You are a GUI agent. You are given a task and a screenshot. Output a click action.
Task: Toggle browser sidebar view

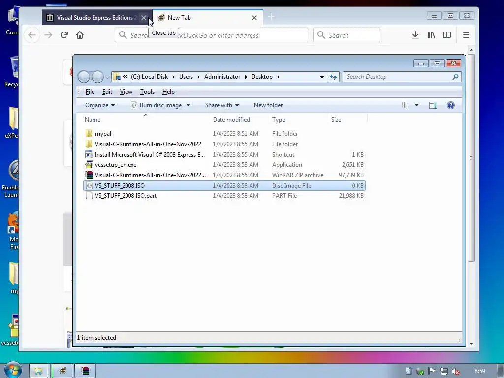447,35
